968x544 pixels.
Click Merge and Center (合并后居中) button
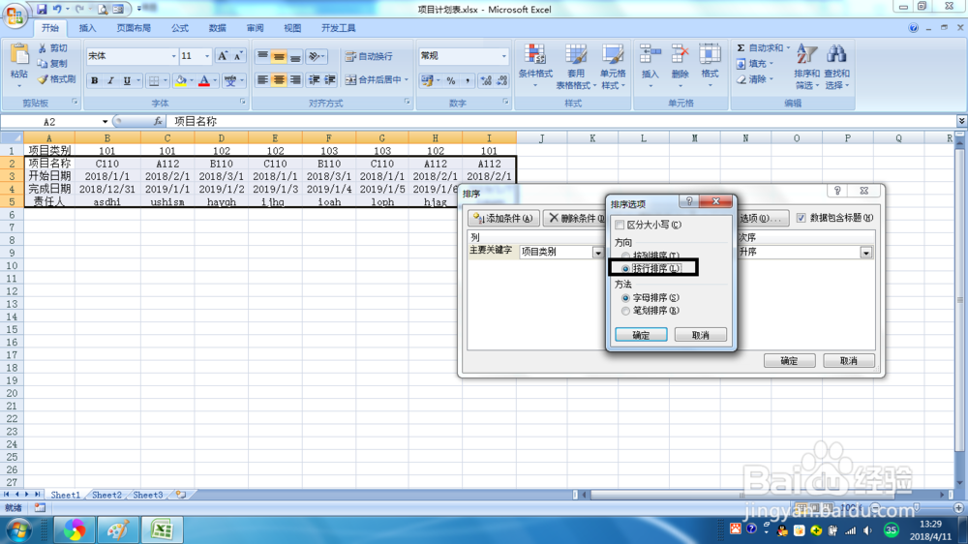(377, 79)
